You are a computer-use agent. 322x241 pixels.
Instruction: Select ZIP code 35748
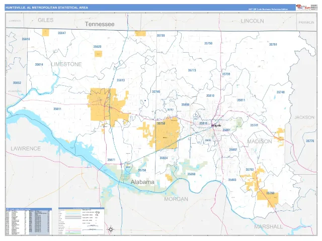coord(281,92)
